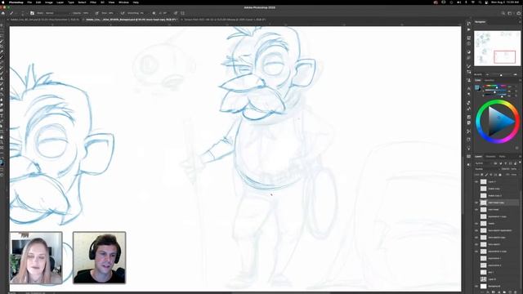Filter layers for pixel layers icon
This screenshot has width=523, height=294.
[x=495, y=163]
